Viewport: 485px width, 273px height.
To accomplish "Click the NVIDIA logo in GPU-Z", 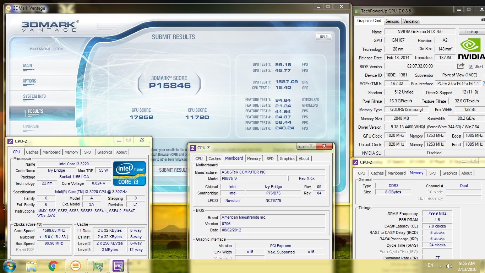I will [472, 49].
